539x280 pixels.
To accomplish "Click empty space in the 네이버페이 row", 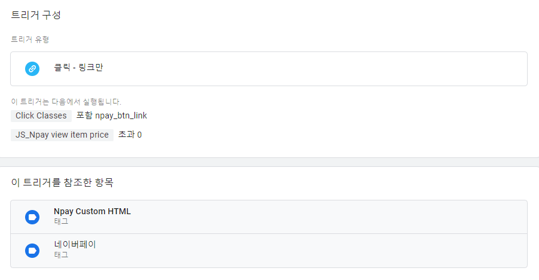I will [x=310, y=251].
